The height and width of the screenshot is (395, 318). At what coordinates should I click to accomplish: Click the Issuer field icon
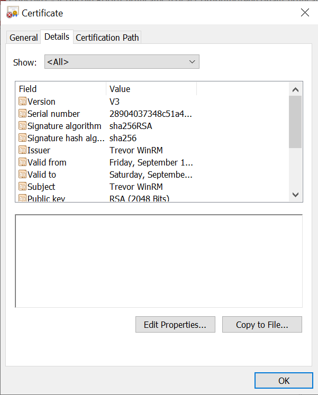pyautogui.click(x=22, y=150)
